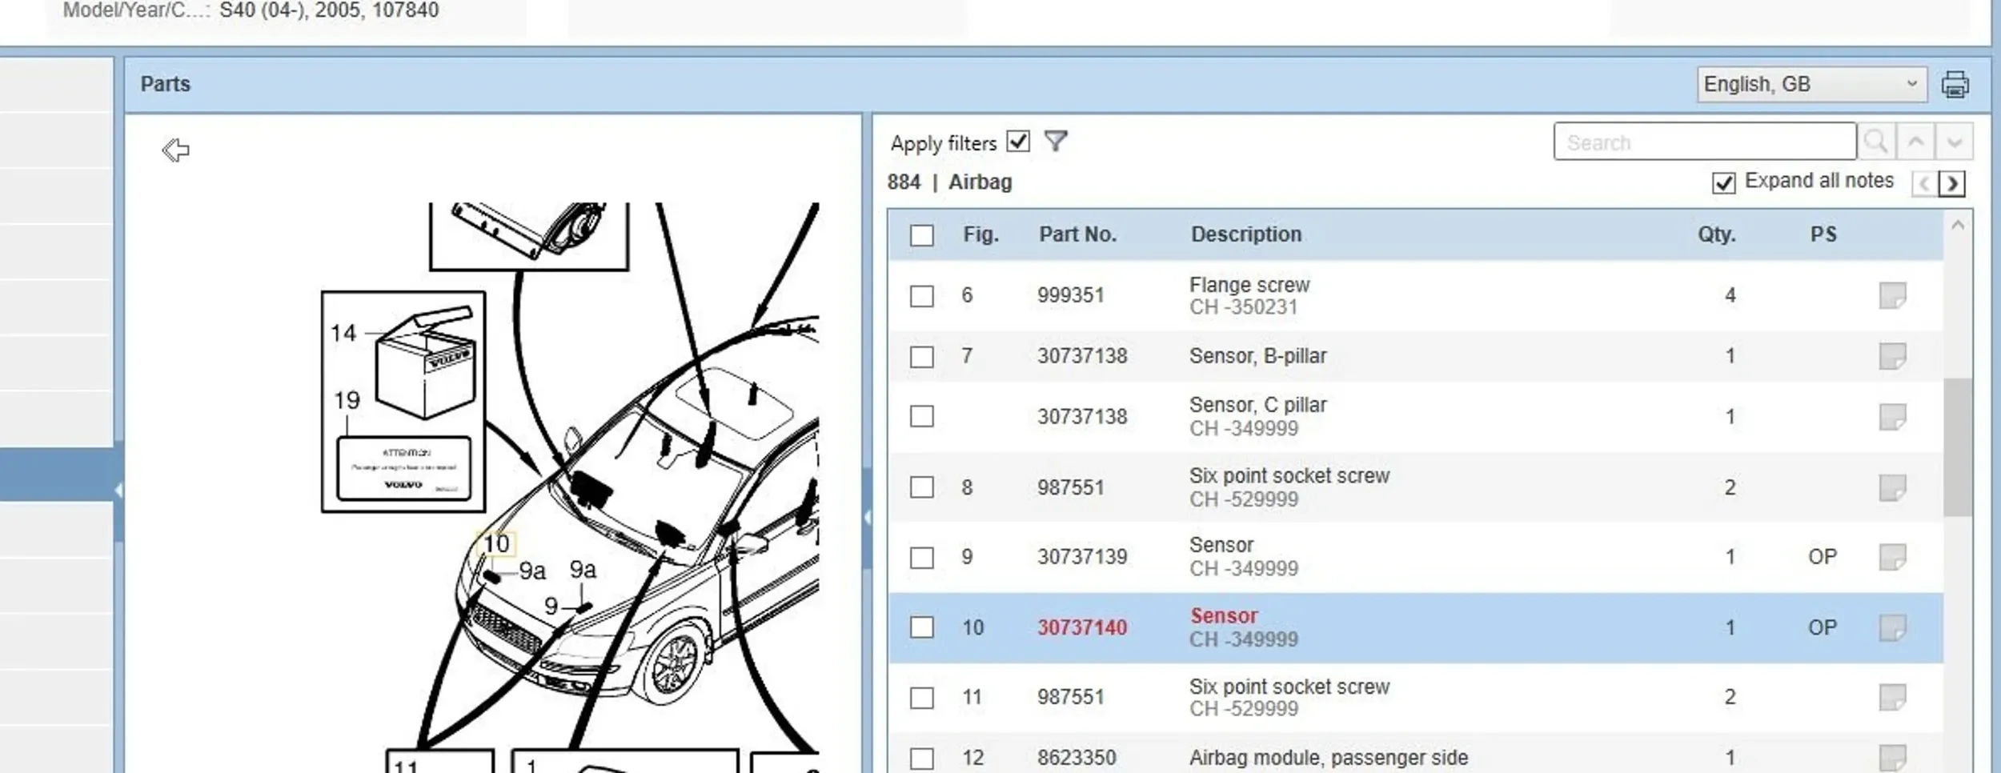Click the print icon in Parts header
Image resolution: width=2001 pixels, height=773 pixels.
[1955, 84]
